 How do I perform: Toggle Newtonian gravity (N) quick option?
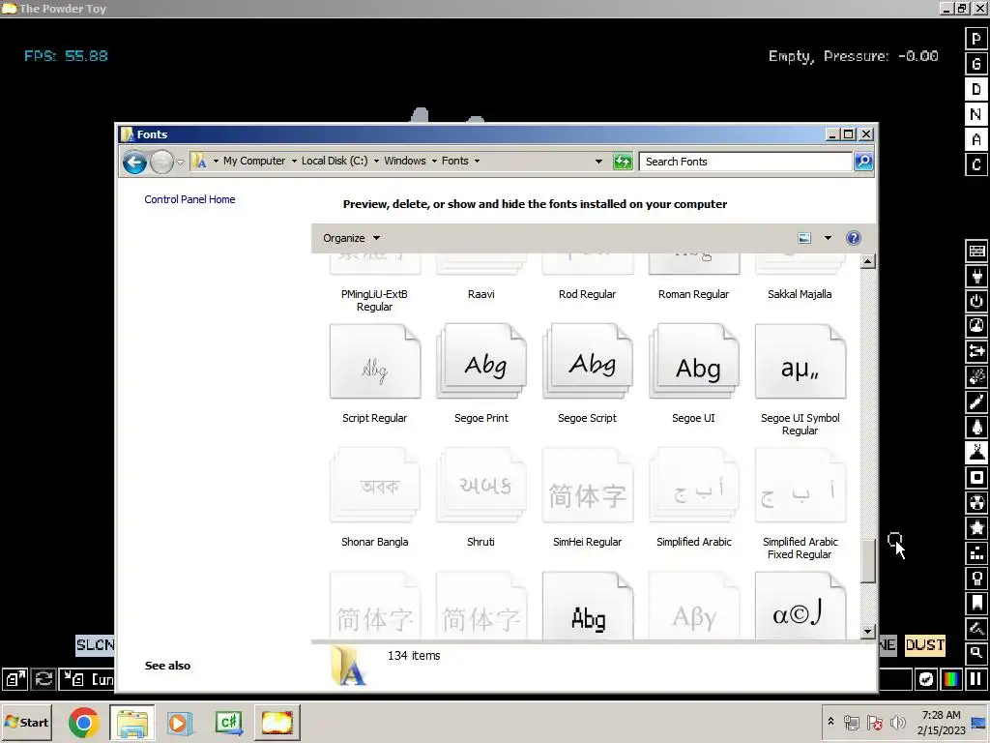pyautogui.click(x=976, y=114)
